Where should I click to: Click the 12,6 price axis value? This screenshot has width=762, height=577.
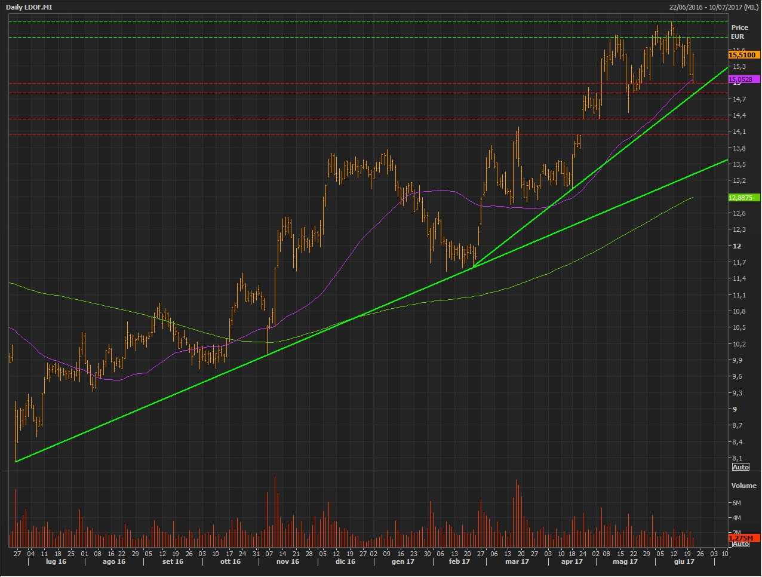click(x=739, y=213)
